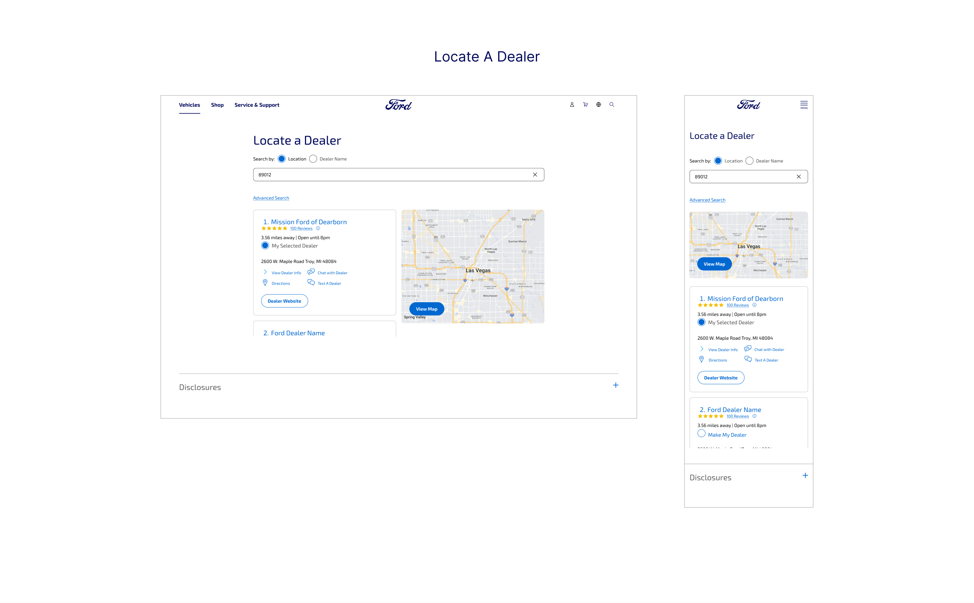Select mobile Make My Dealer radio
This screenshot has height=603, width=974.
pos(701,434)
